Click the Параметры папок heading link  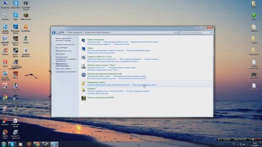point(96,82)
